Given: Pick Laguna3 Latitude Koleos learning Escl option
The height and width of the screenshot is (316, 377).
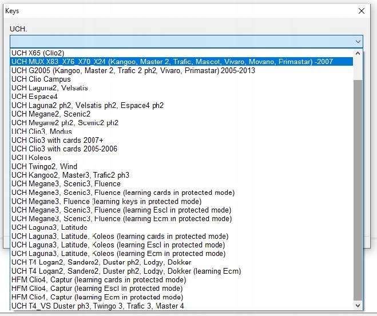Looking at the screenshot, I should 182,245.
